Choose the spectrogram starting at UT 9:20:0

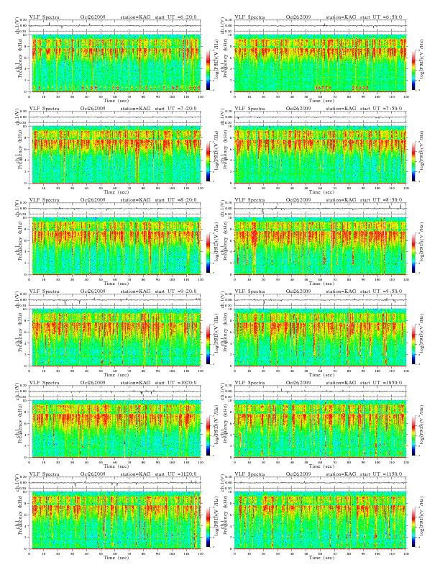click(115, 338)
